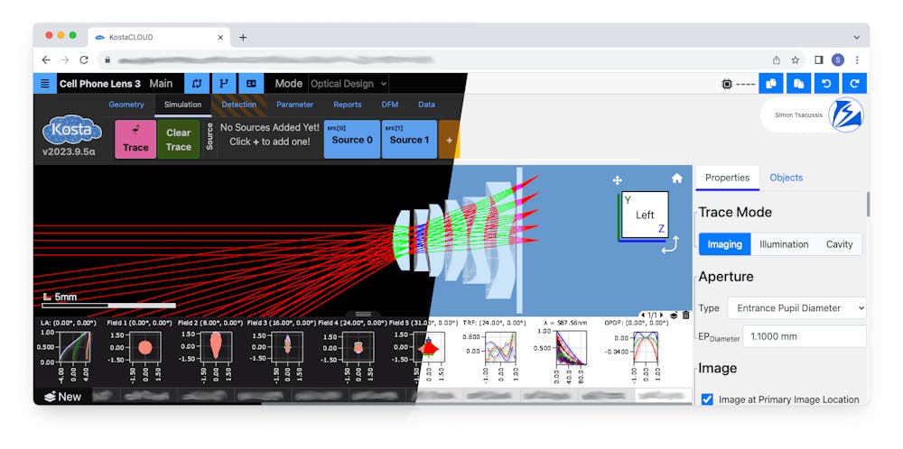Click the CPU chip status icon

click(x=727, y=84)
